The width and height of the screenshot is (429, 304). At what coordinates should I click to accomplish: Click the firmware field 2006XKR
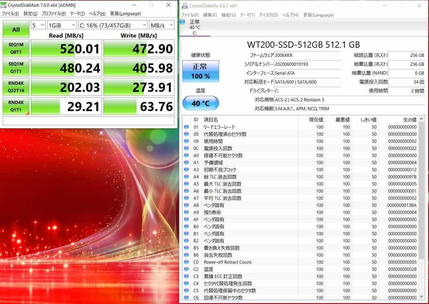(307, 55)
